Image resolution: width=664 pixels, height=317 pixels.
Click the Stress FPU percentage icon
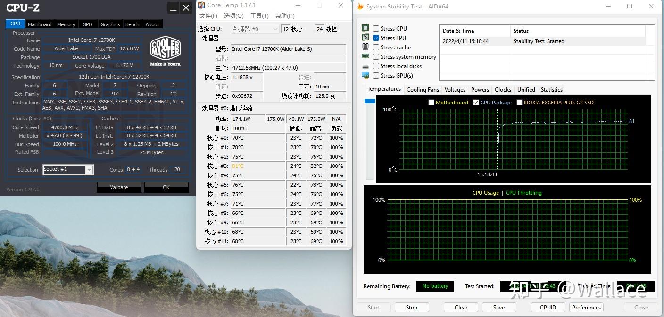click(365, 38)
